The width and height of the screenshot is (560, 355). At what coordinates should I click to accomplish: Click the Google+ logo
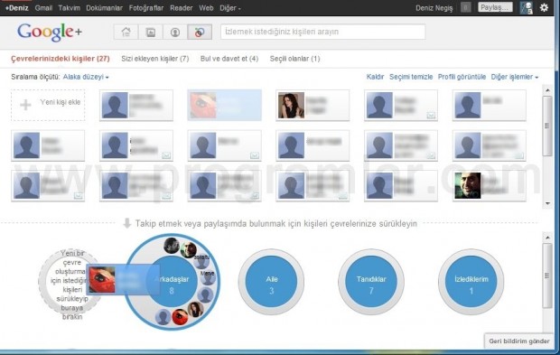[50, 33]
